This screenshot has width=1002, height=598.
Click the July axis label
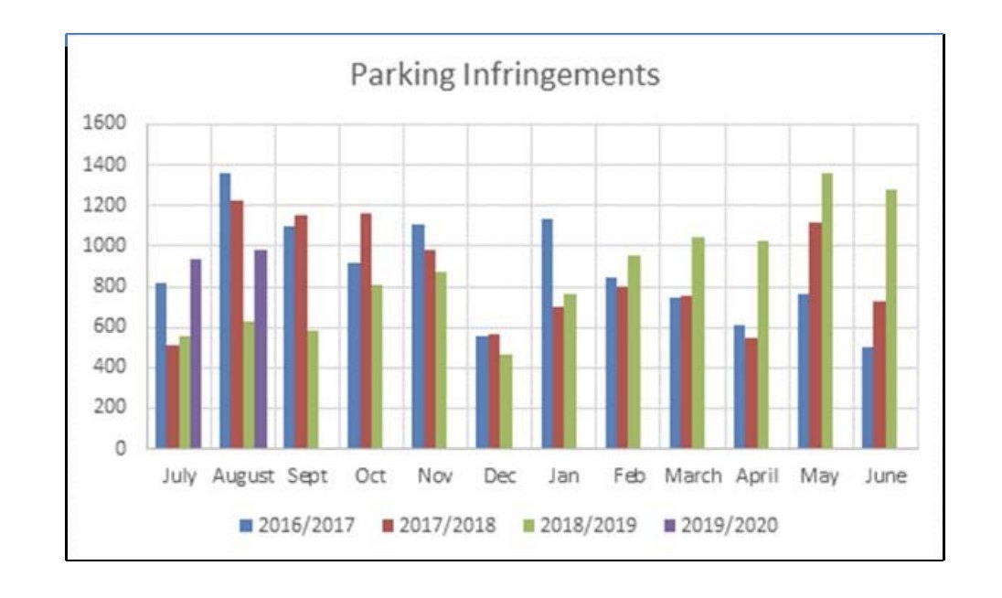click(x=178, y=476)
